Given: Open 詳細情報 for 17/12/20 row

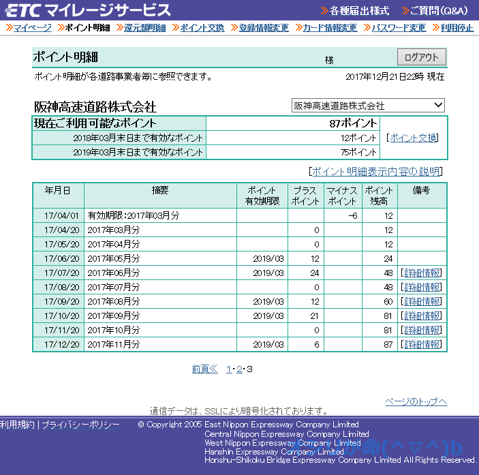Looking at the screenshot, I should click(422, 344).
